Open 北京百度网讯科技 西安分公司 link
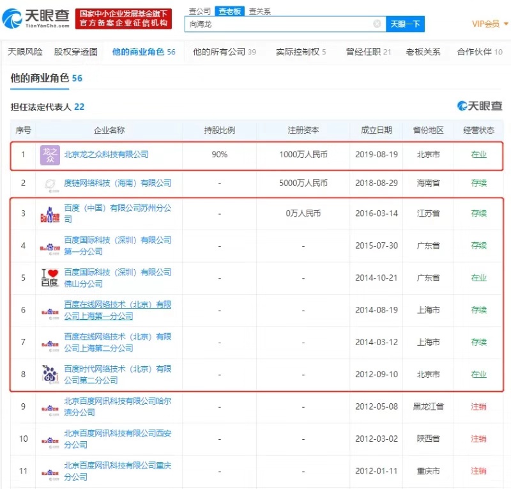Image resolution: width=511 pixels, height=489 pixels. click(118, 439)
